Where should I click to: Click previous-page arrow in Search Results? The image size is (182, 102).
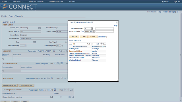pyautogui.click(x=92, y=44)
